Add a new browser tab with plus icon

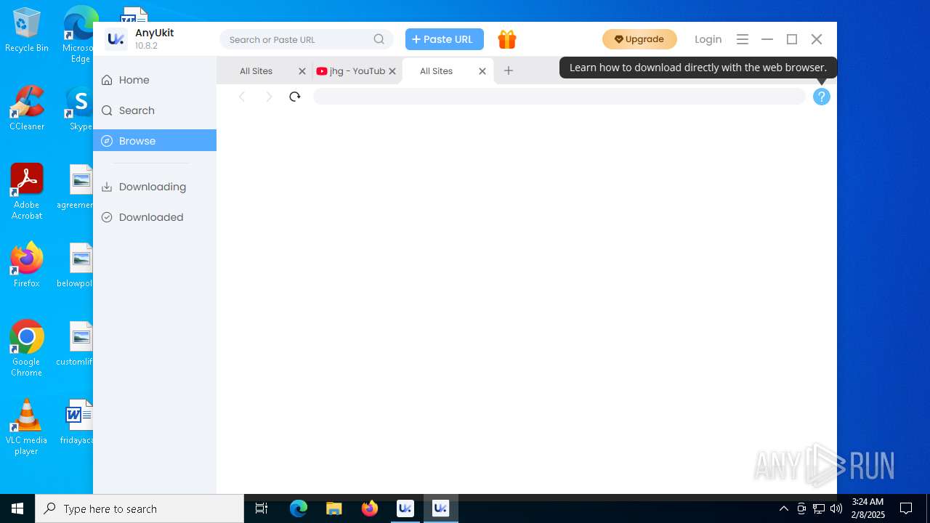[509, 70]
